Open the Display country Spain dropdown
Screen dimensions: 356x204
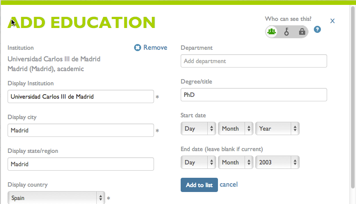pyautogui.click(x=56, y=198)
